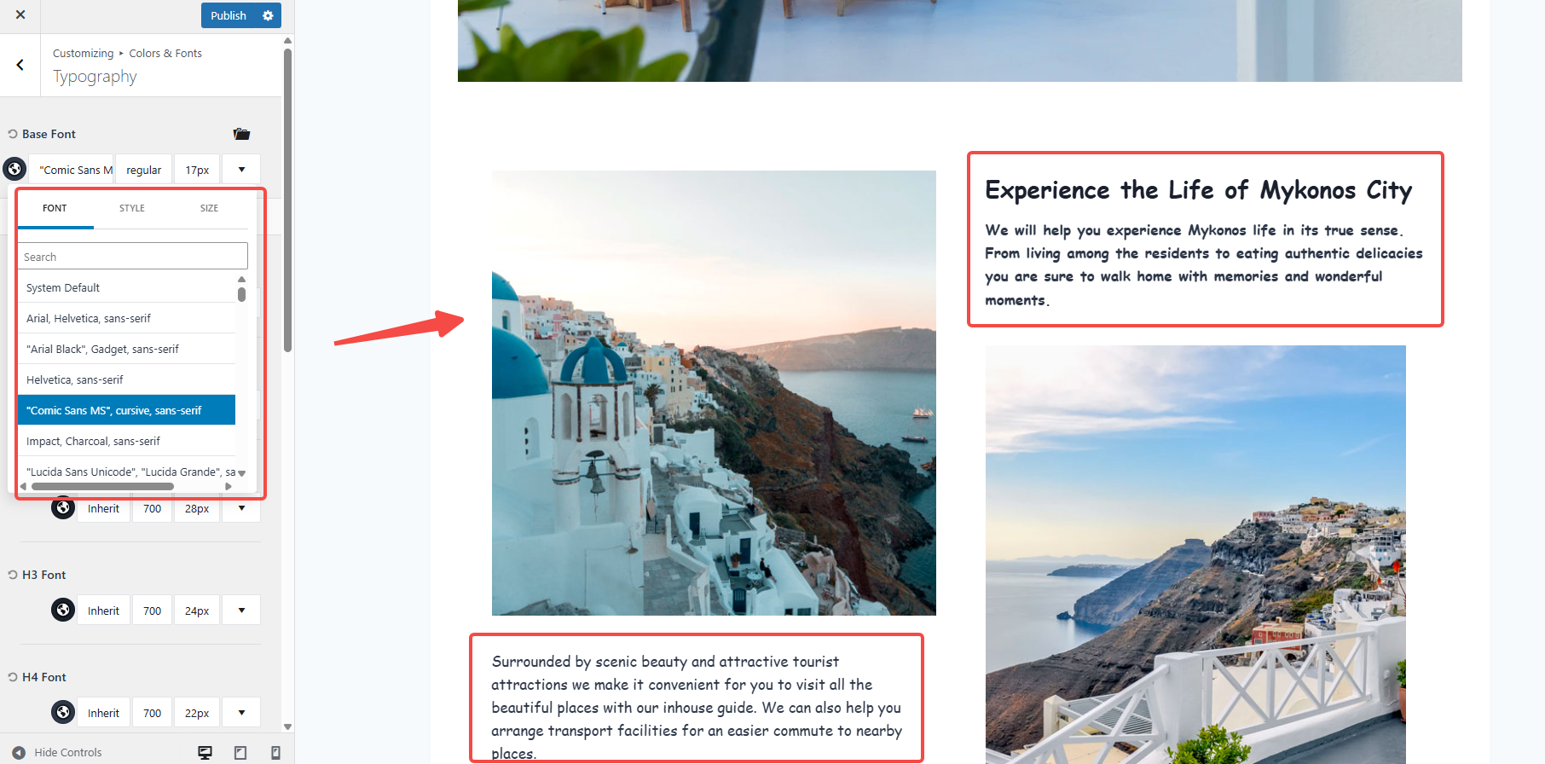This screenshot has width=1545, height=764.
Task: Expand the H3 Font dropdown arrow
Action: pos(242,611)
